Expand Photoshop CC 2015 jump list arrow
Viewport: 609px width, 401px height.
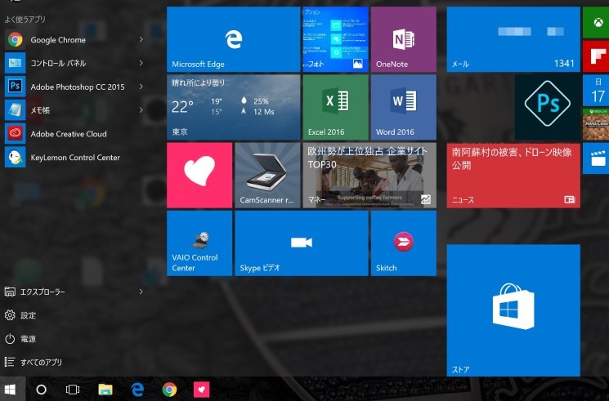coord(141,87)
